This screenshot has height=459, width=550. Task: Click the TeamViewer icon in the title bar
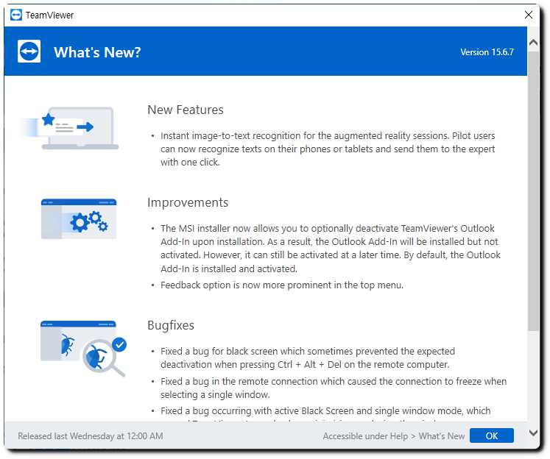[16, 15]
